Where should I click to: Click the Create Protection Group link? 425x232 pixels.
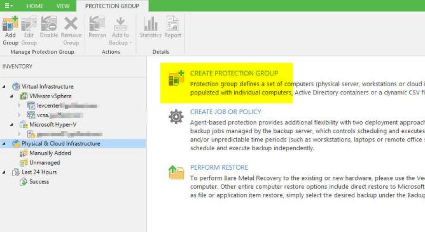point(234,73)
